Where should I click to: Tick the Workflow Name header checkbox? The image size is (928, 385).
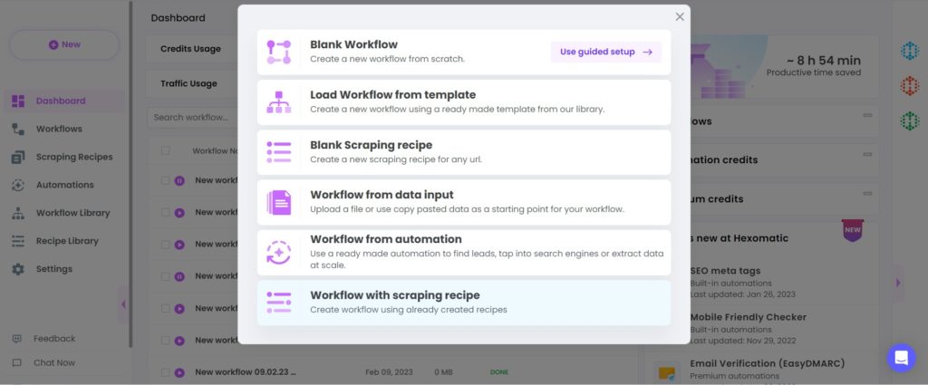click(x=165, y=150)
